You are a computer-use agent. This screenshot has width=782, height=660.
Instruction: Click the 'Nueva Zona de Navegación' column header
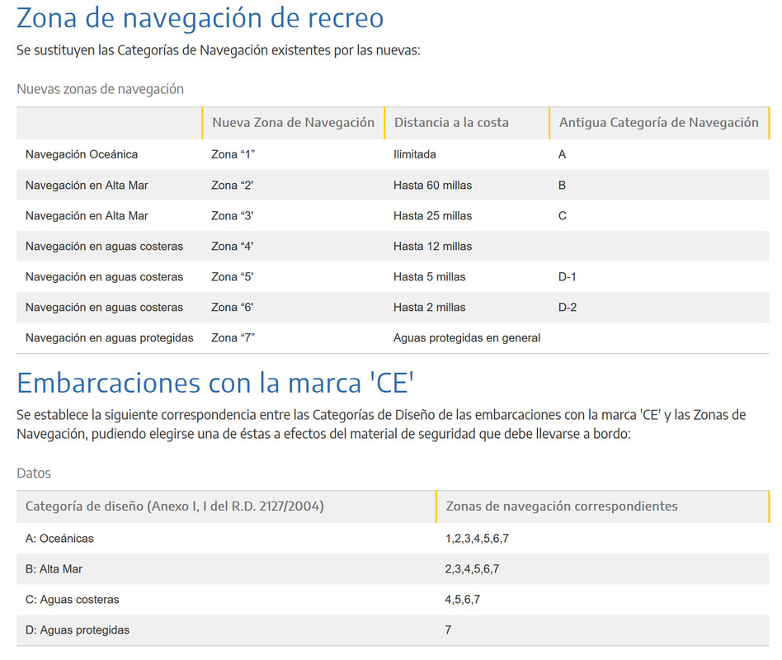tap(294, 123)
